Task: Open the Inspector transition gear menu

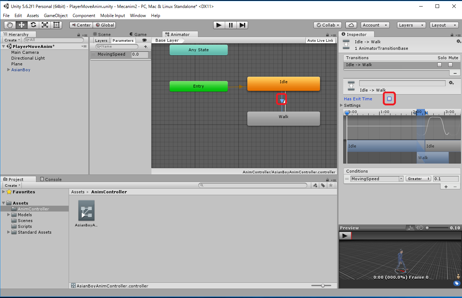Action: click(451, 83)
